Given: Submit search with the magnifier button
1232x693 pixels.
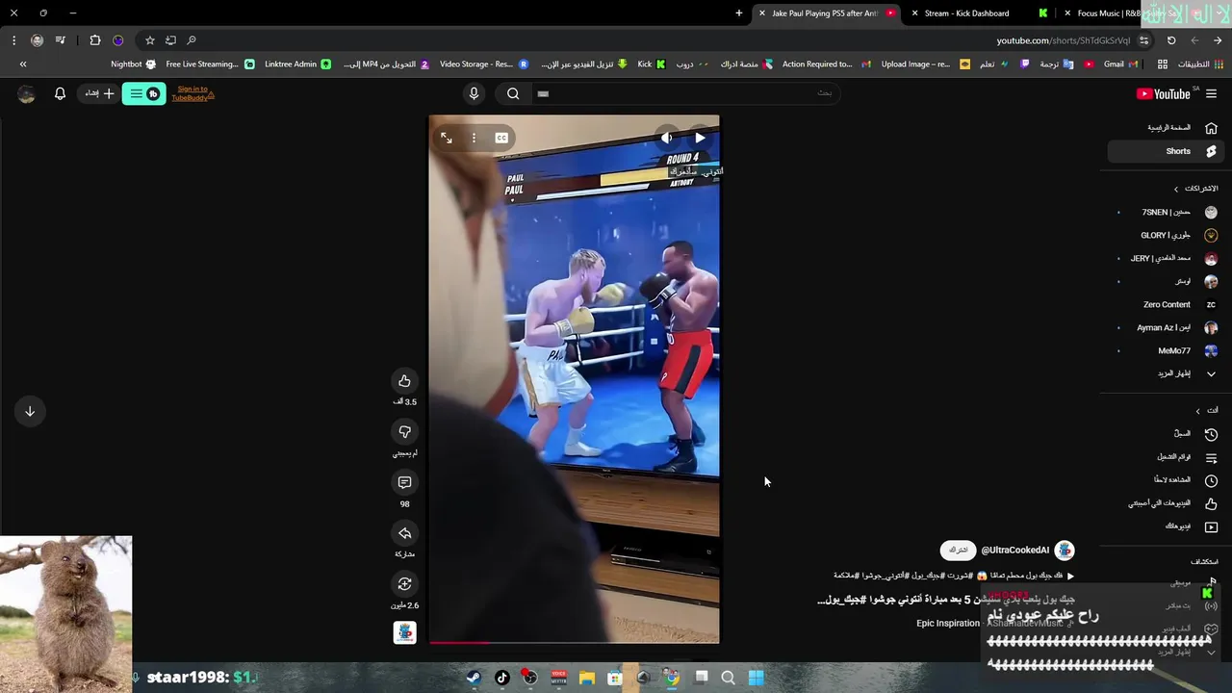Looking at the screenshot, I should 513,93.
